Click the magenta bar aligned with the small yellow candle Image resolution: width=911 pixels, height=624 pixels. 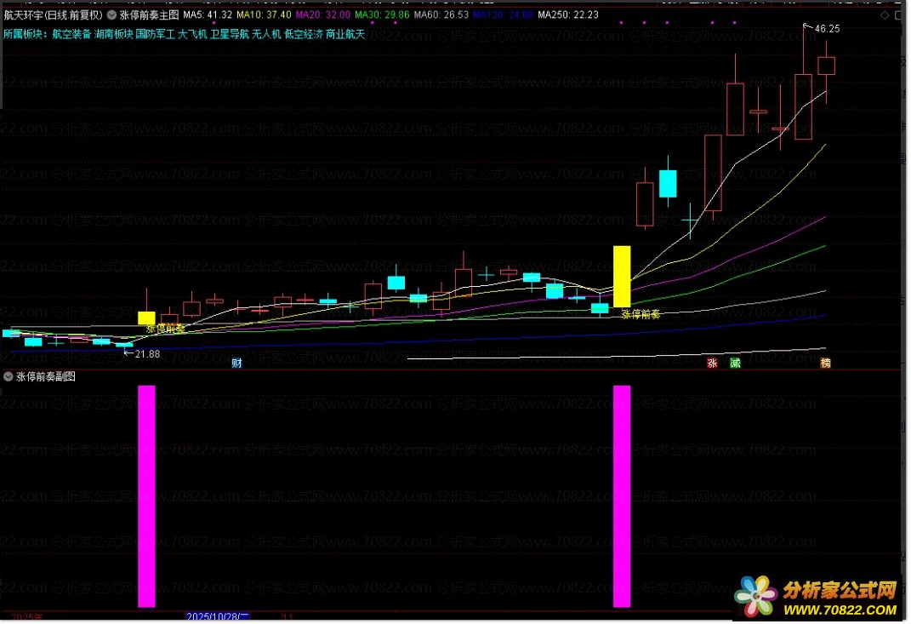[146, 496]
